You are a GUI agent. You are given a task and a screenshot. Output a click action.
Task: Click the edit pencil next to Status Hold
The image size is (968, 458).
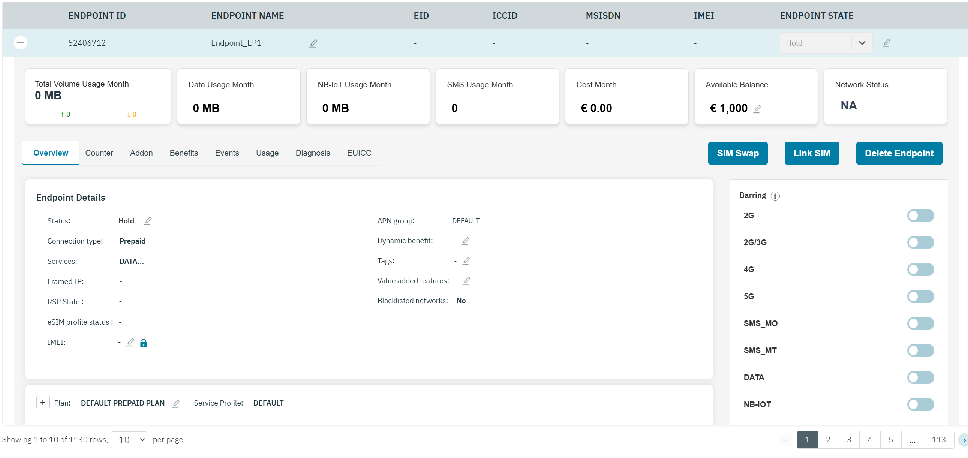click(x=148, y=221)
